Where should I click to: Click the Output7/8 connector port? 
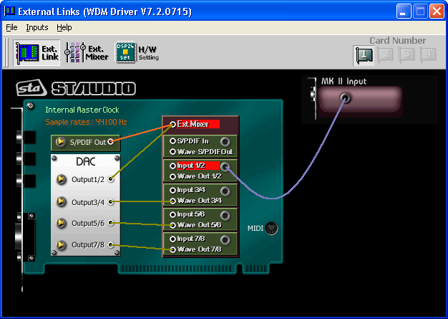(x=111, y=244)
